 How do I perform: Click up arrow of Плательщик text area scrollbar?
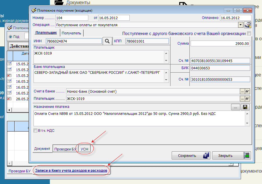click(x=166, y=53)
